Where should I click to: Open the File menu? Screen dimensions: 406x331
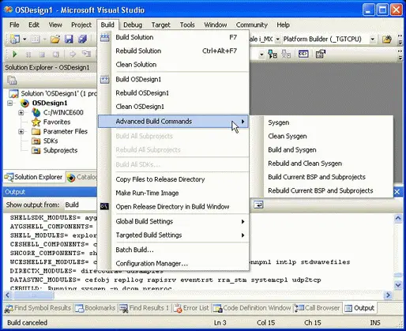pyautogui.click(x=14, y=24)
